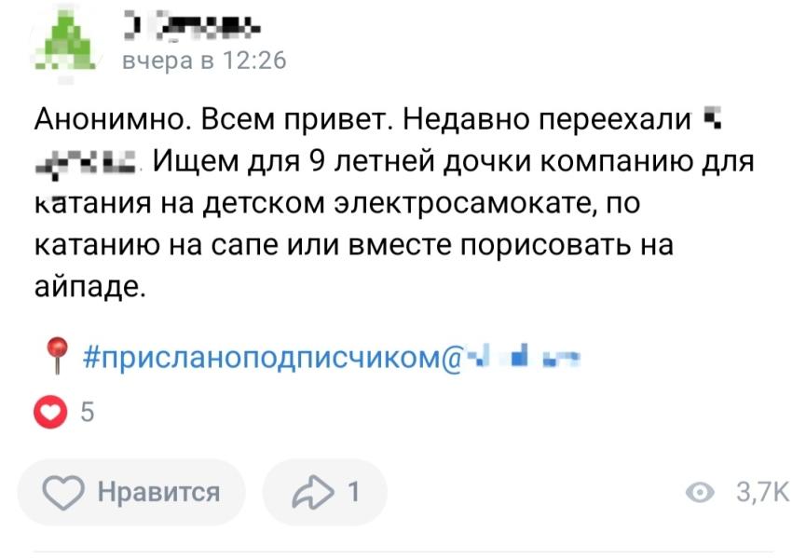Click the 3,7K views counter
This screenshot has height=559, width=806.
[762, 492]
